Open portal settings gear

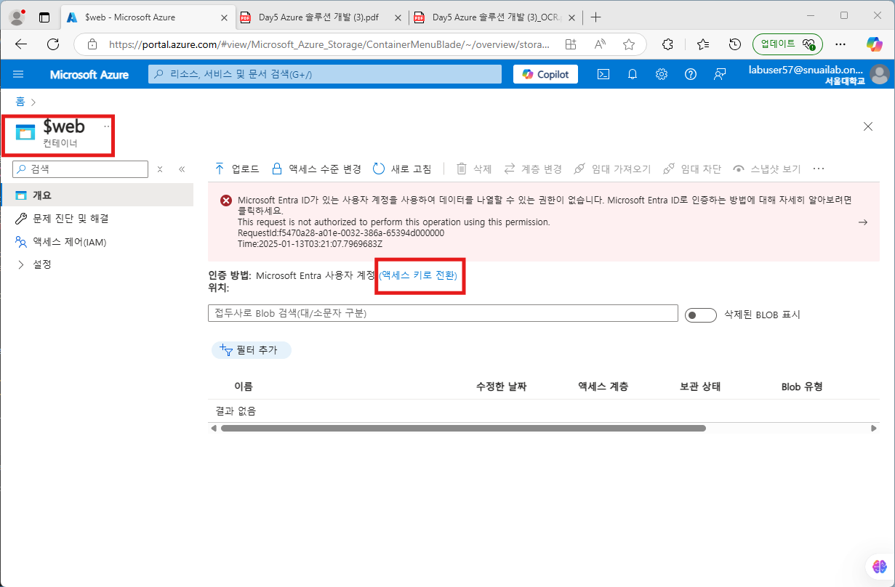point(662,74)
